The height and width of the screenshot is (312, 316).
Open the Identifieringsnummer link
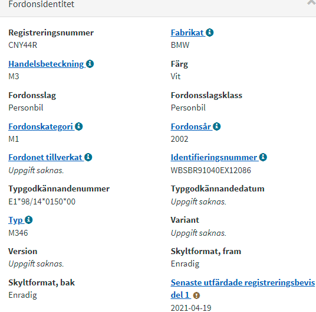(x=214, y=157)
